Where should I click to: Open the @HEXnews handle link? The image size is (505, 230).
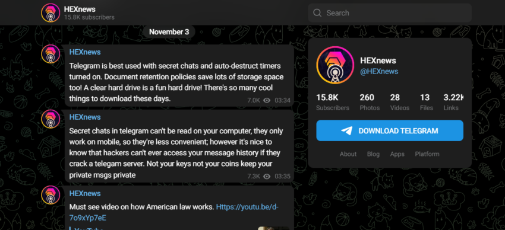pyautogui.click(x=379, y=71)
